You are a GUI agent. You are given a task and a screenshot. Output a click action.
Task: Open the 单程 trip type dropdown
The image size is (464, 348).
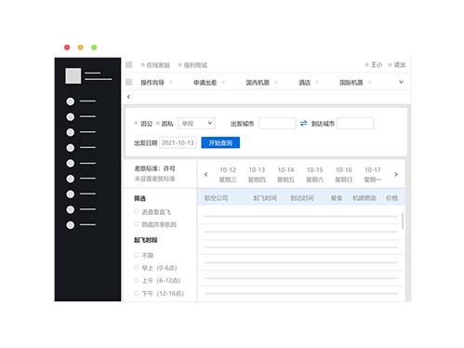click(196, 124)
